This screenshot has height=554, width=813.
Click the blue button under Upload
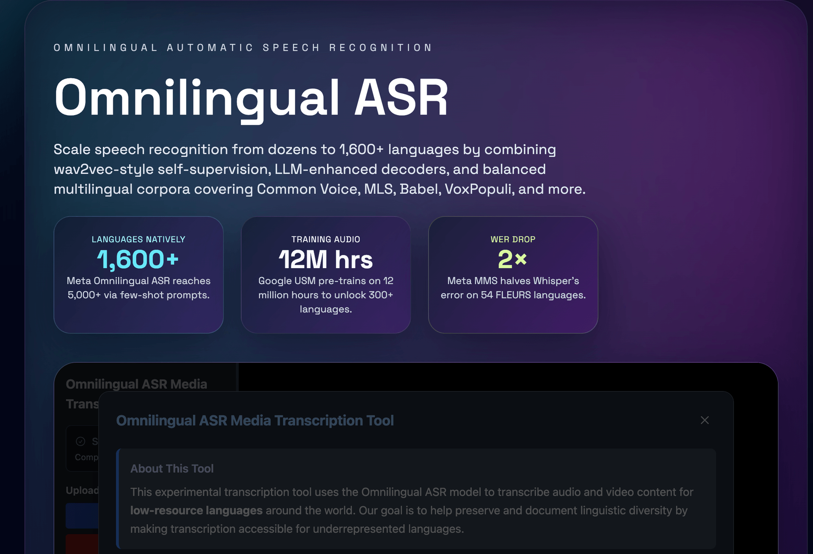pos(82,516)
